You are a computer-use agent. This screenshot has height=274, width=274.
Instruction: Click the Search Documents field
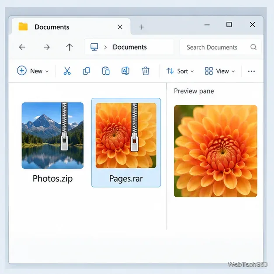[x=221, y=47]
